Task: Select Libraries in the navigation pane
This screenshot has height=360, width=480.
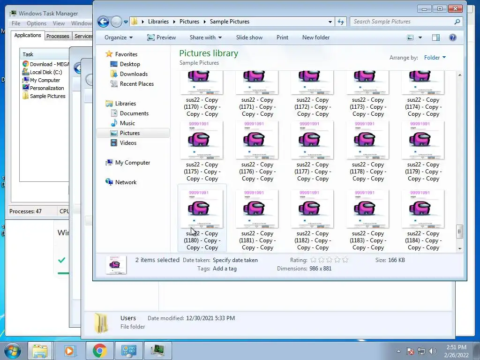Action: coord(126,104)
